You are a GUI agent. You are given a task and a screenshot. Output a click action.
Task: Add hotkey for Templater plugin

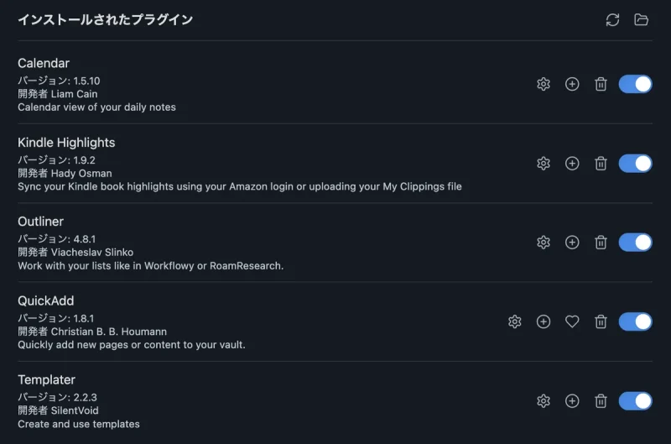click(x=572, y=400)
